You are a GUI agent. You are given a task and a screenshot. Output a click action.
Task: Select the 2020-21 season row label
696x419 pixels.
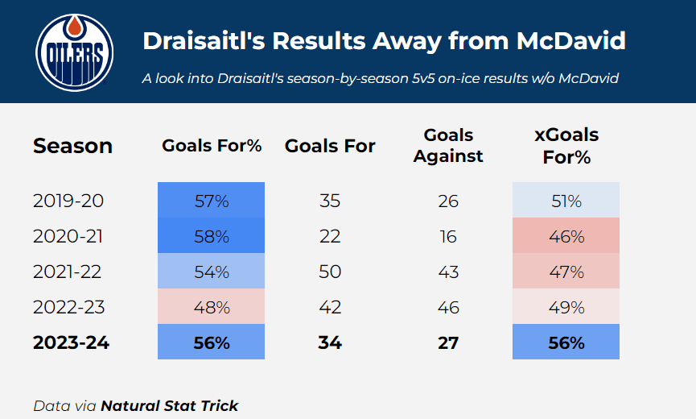pyautogui.click(x=68, y=236)
